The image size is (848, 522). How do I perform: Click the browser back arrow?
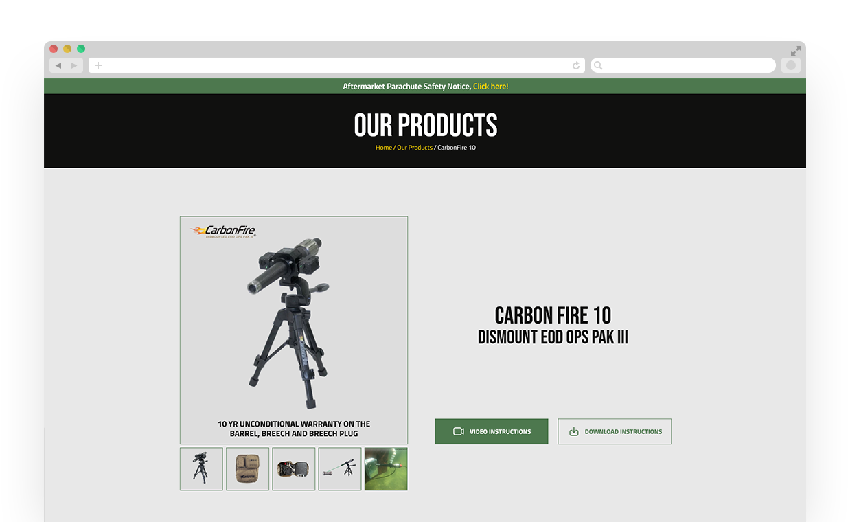[58, 65]
